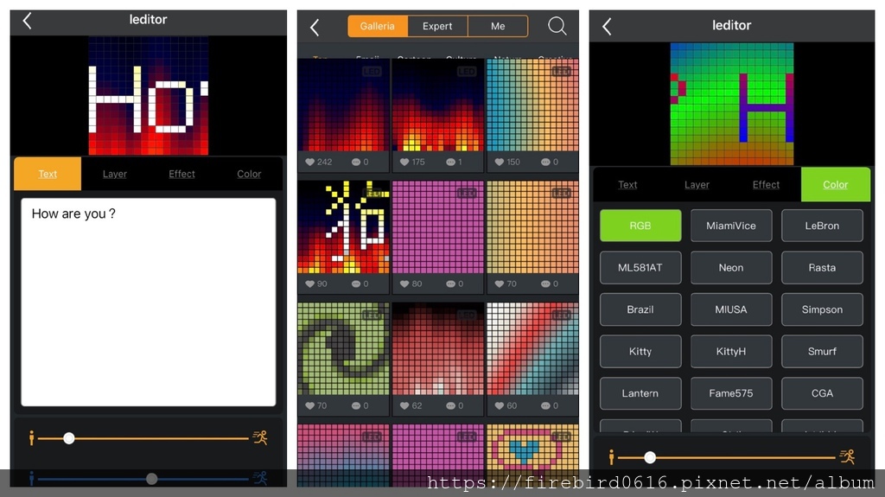The height and width of the screenshot is (497, 885).
Task: Open the rainbow gradient design with 150 likes
Action: pos(532,105)
